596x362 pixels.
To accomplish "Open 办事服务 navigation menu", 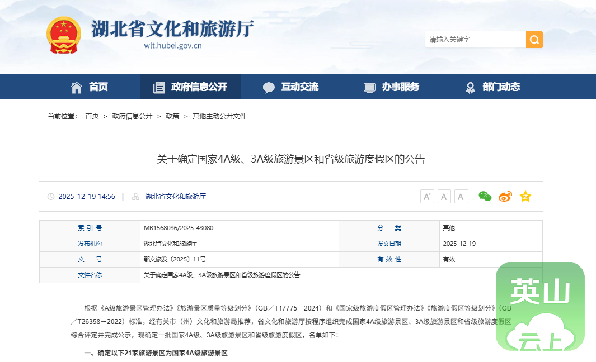I will (392, 87).
